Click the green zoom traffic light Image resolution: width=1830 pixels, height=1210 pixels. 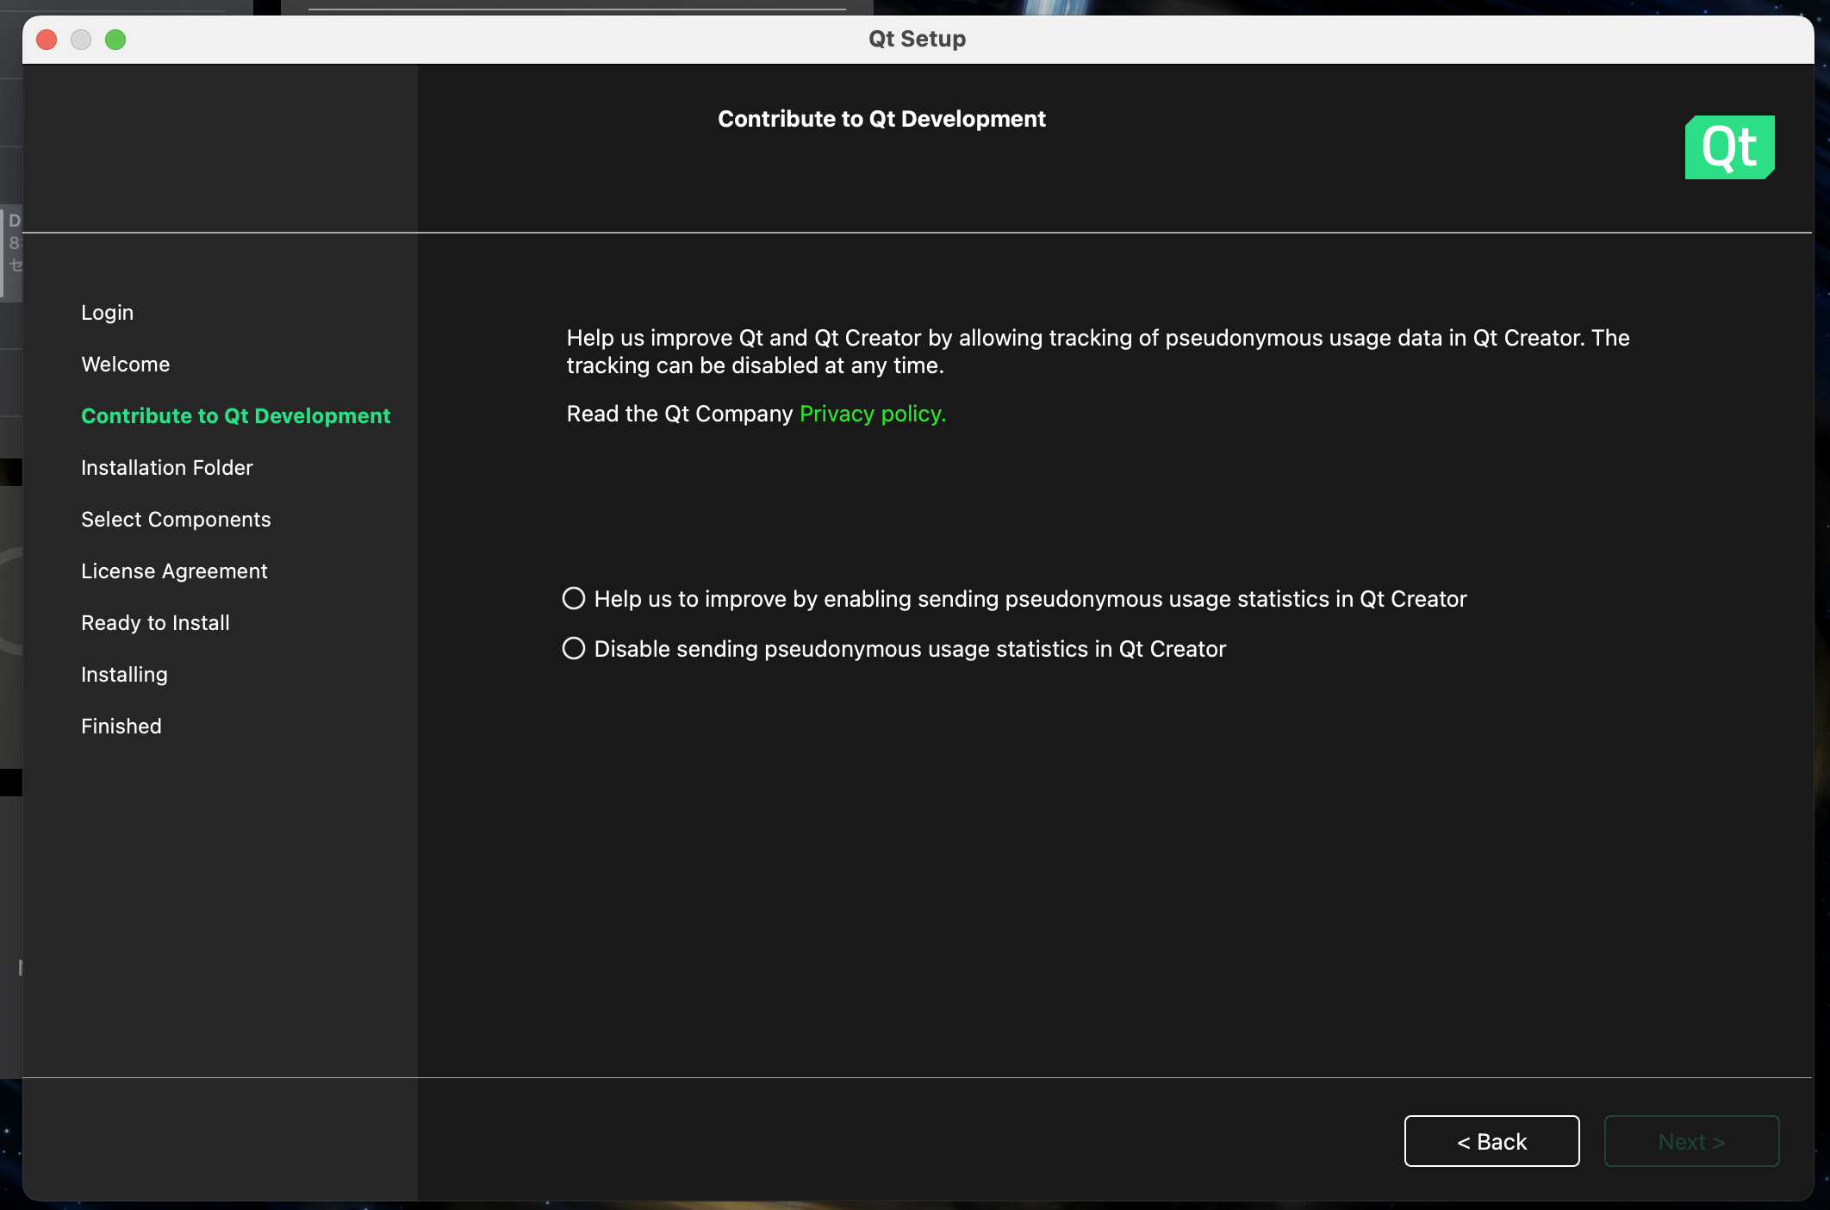[116, 40]
